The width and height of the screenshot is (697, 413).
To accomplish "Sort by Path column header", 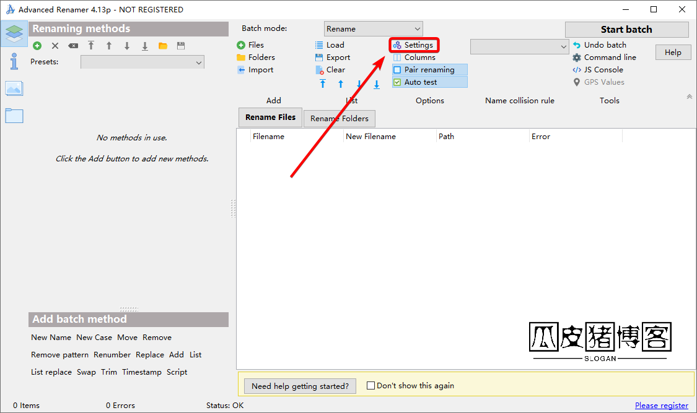I will (483, 136).
